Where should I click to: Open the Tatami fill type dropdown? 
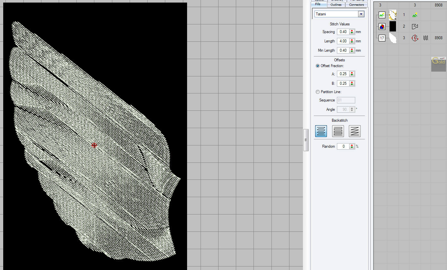[x=361, y=14]
